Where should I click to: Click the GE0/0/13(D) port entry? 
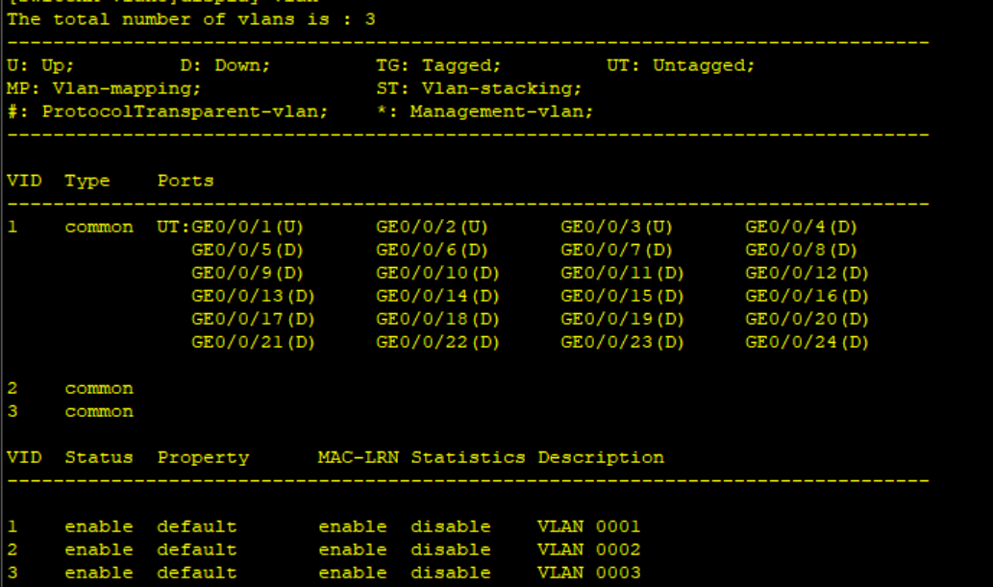(x=253, y=296)
